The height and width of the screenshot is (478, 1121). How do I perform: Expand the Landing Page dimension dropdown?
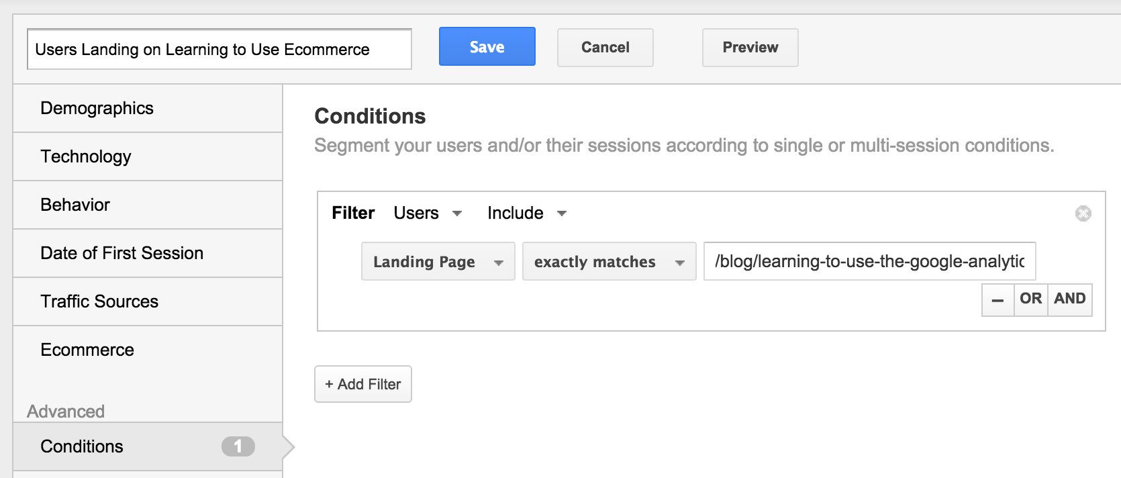pos(438,261)
